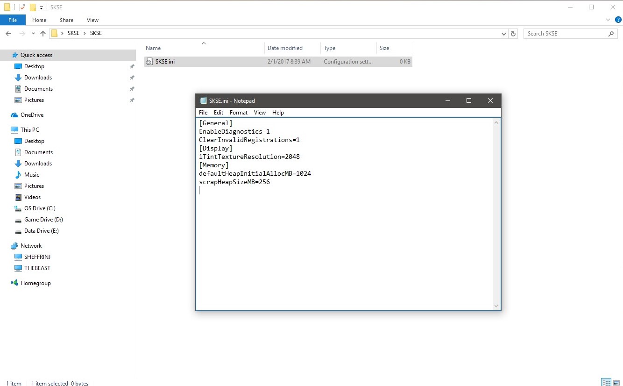Click the Network icon in navigation pane
This screenshot has width=623, height=386.
[14, 246]
